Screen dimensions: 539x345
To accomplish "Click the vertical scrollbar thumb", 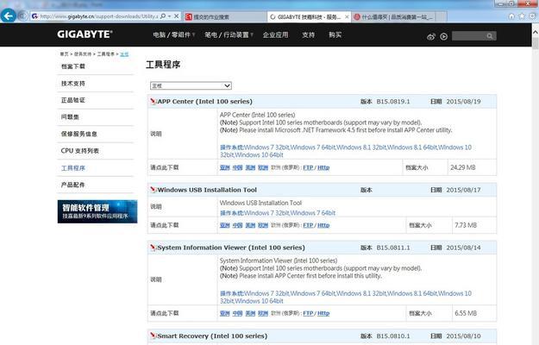I will click(x=536, y=44).
